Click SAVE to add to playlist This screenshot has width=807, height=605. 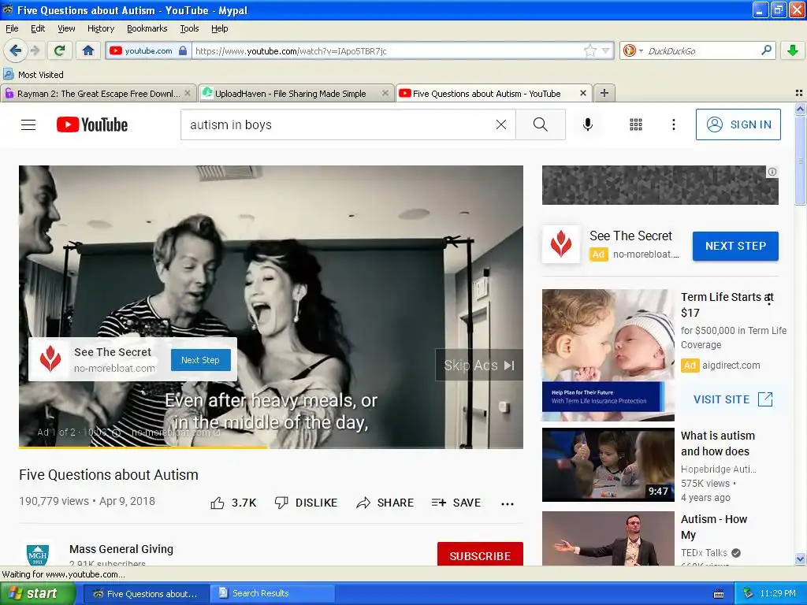coord(456,503)
